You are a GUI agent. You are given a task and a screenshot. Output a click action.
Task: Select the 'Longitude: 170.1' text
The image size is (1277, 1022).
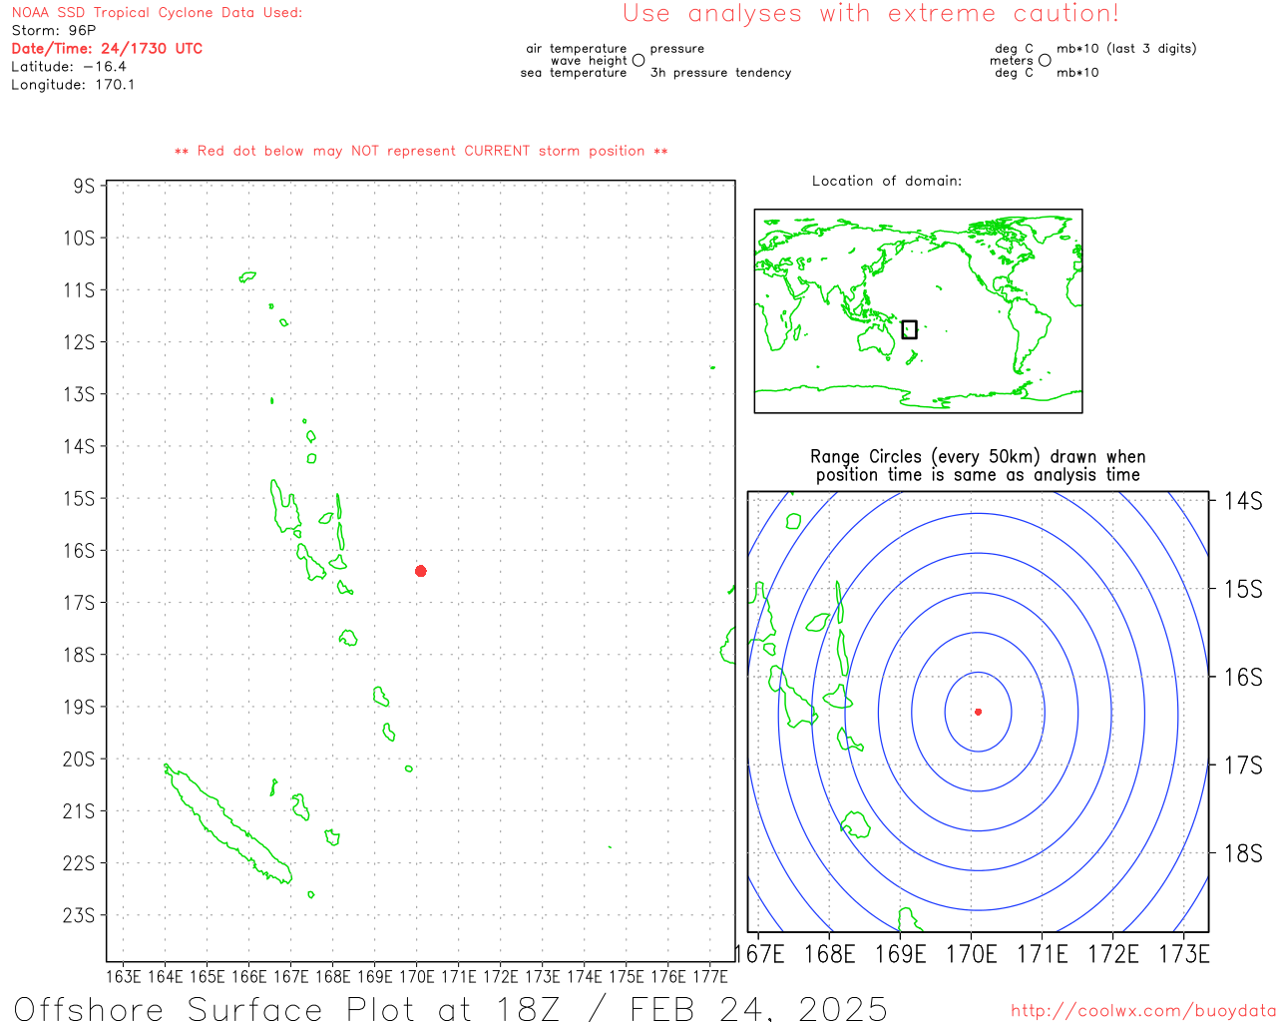click(73, 85)
